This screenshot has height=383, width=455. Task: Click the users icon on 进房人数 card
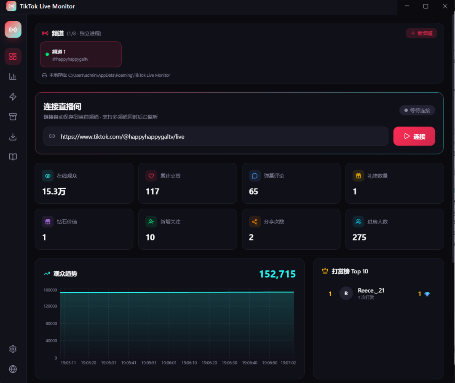359,222
